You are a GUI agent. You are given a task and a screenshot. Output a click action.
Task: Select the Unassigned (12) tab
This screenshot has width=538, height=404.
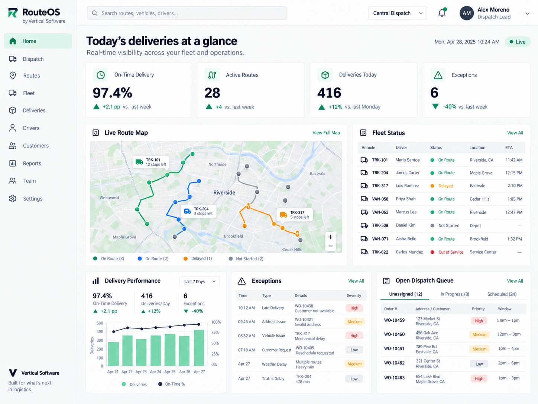pos(405,294)
